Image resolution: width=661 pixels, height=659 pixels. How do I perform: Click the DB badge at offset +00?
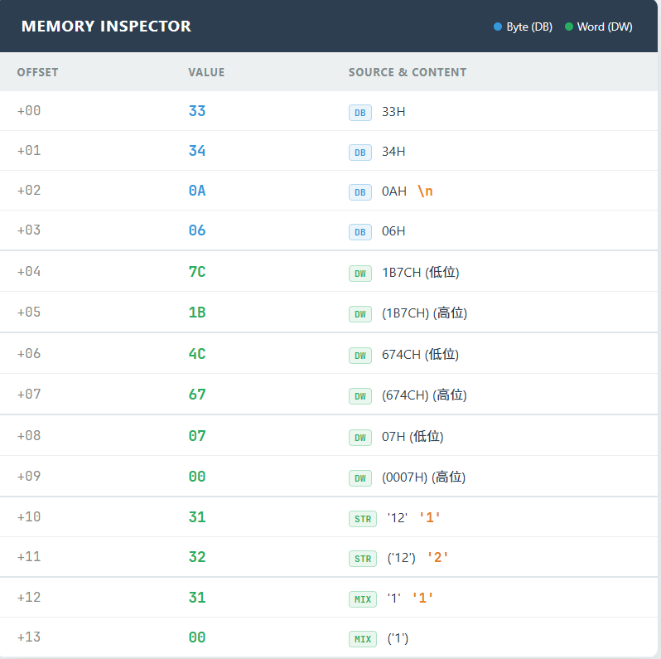point(359,112)
